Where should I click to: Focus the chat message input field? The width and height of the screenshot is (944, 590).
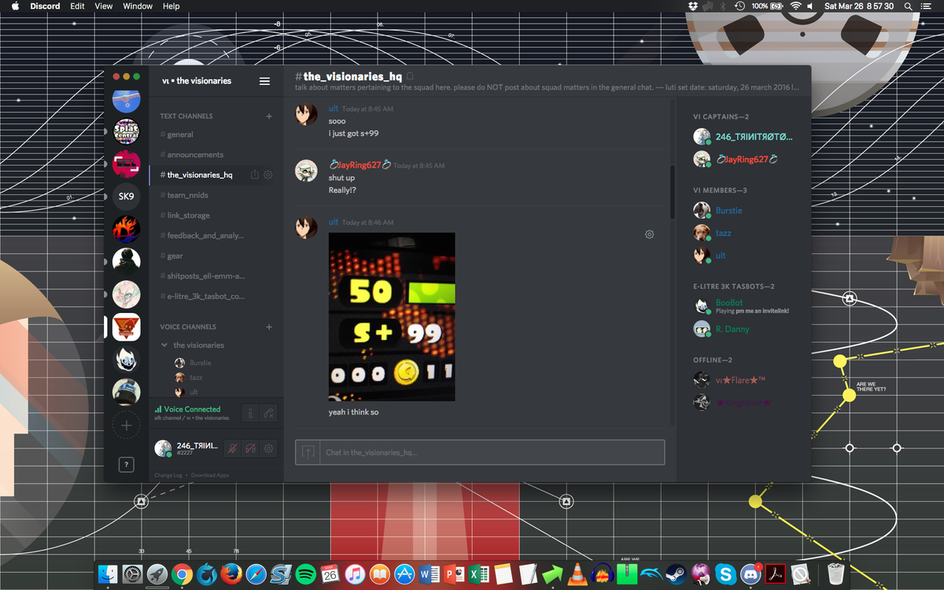tap(491, 452)
